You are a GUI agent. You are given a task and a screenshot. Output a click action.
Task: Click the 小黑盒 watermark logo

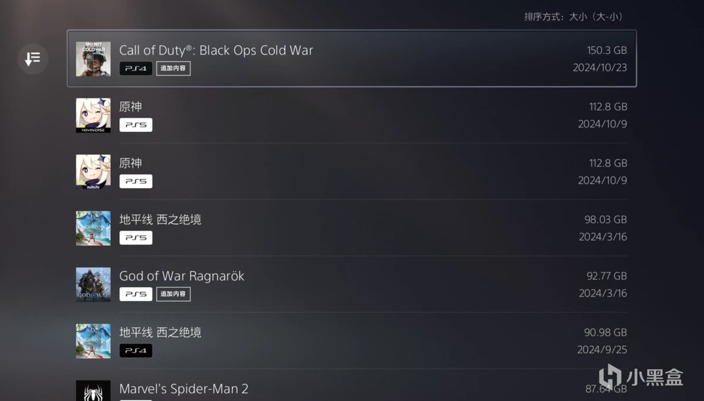pos(641,377)
